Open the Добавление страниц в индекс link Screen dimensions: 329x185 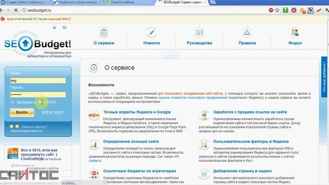click(243, 171)
